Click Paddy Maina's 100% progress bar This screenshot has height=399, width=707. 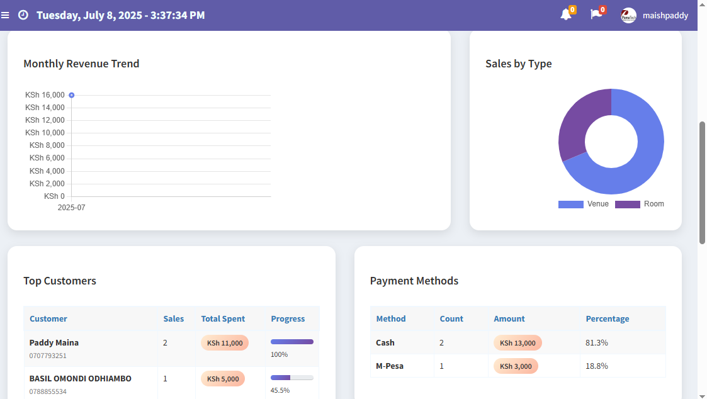(x=291, y=340)
